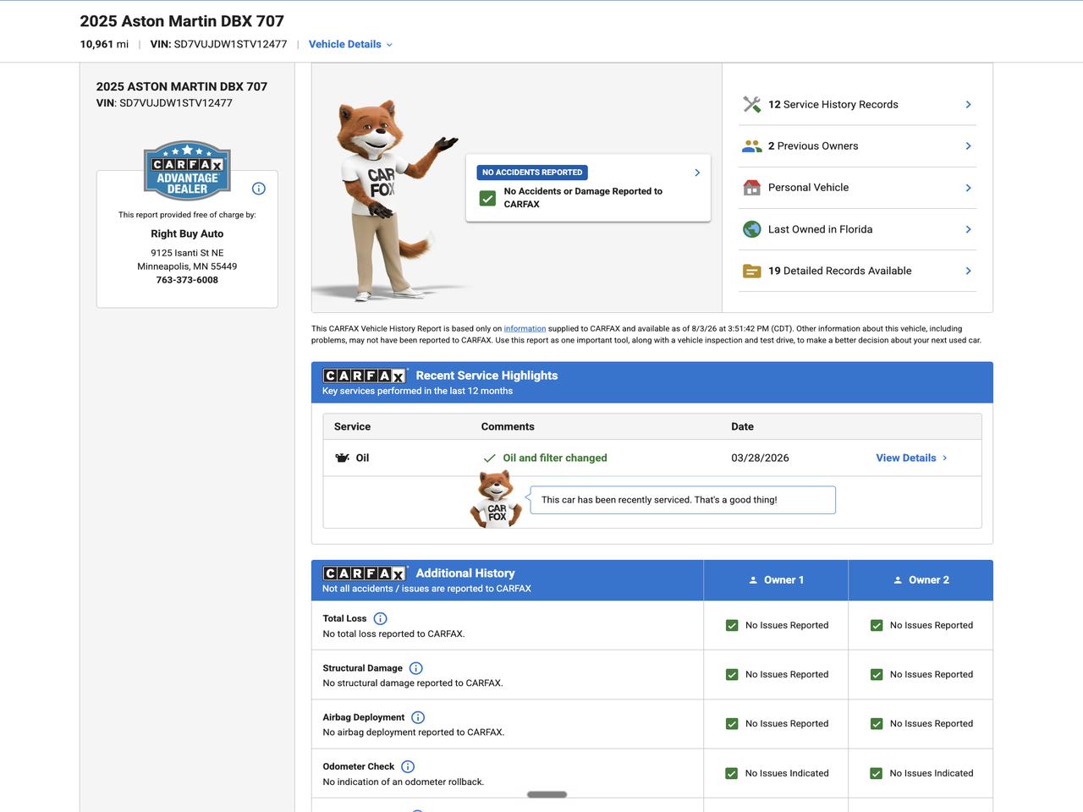This screenshot has height=812, width=1083.
Task: Expand the 19 Detailed Records Available chevron
Action: tap(968, 272)
